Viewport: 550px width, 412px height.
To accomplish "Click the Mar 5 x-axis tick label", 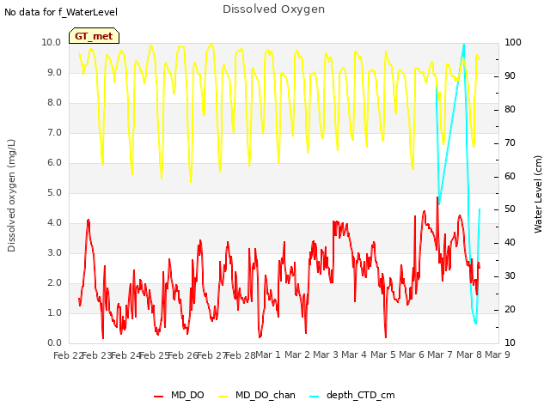I will click(382, 354).
